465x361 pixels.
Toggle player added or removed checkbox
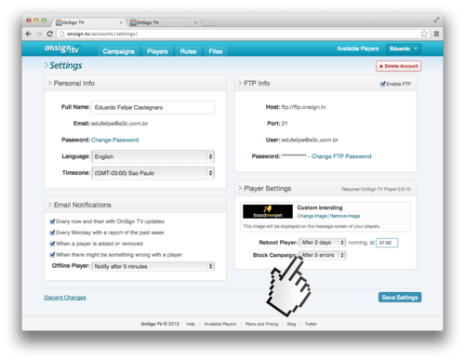(52, 244)
